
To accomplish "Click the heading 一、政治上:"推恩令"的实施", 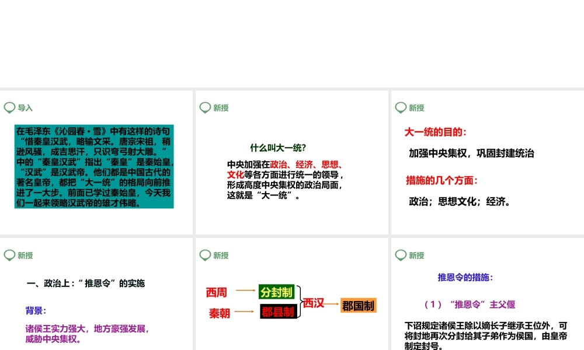I will 86,283.
